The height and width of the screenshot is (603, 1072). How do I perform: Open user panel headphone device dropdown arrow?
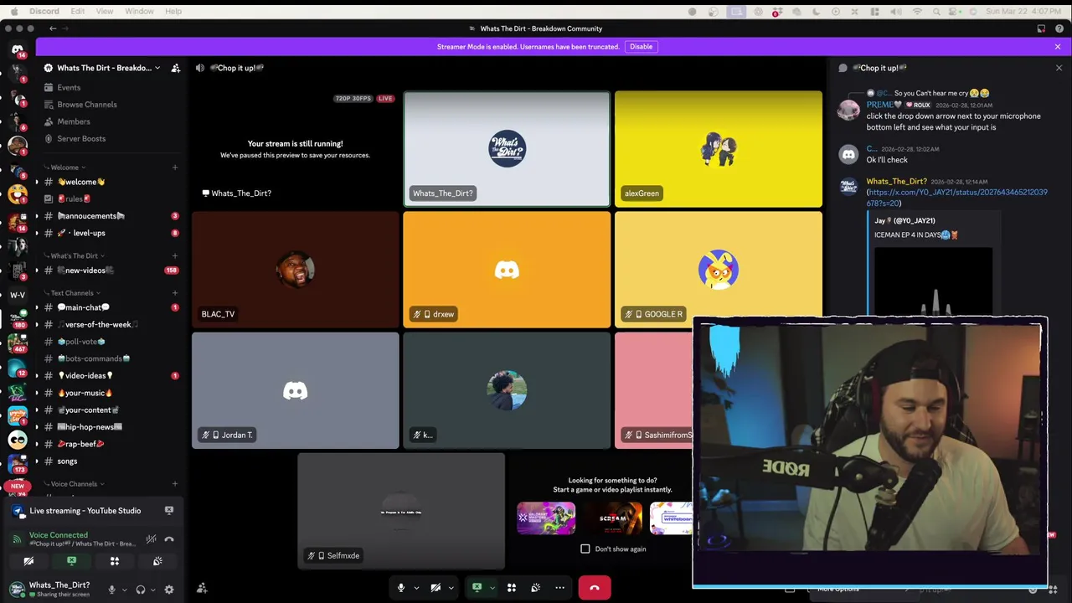154,590
